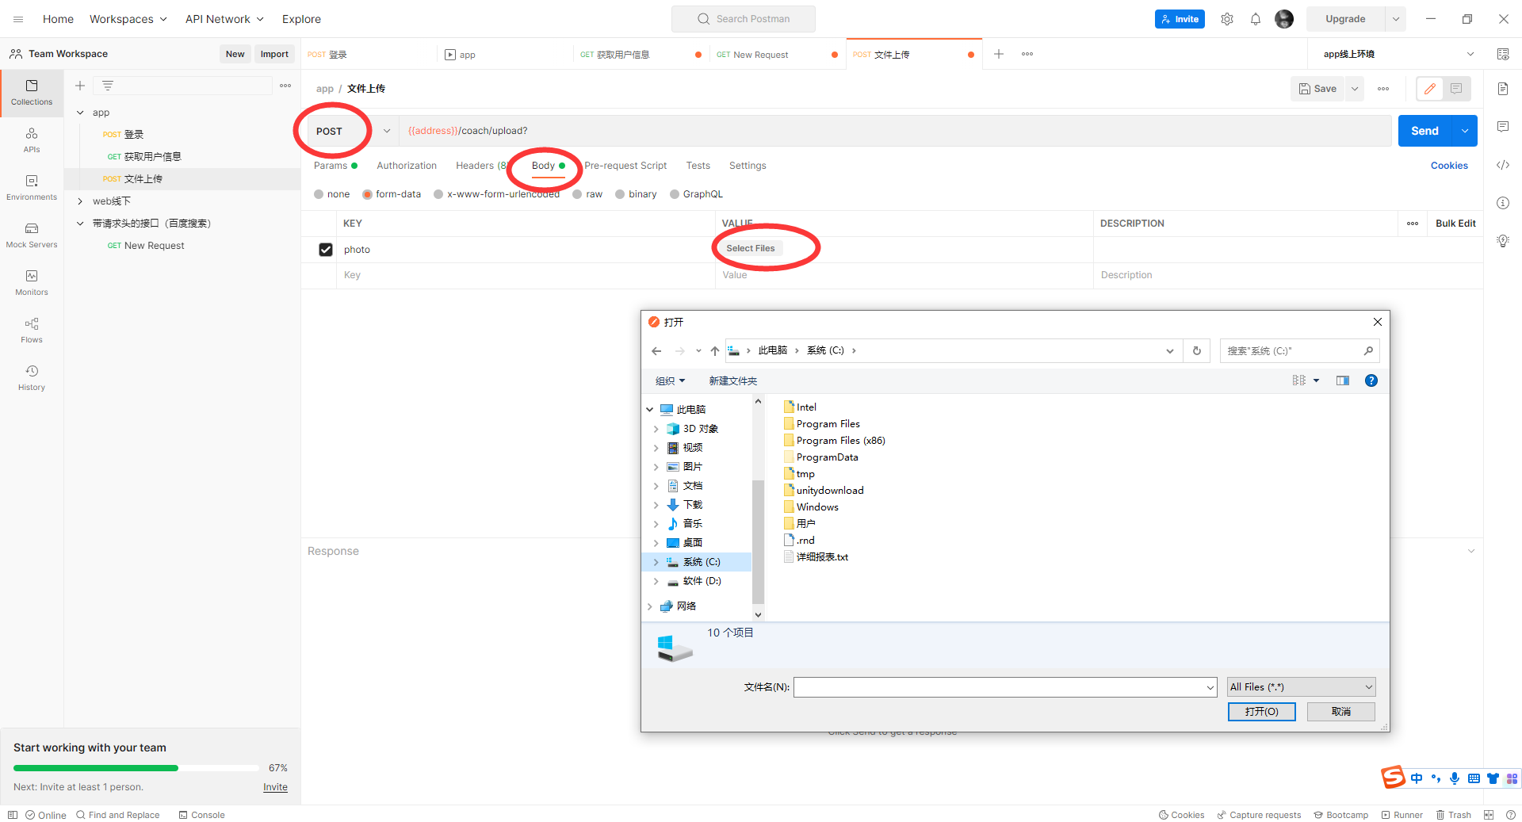
Task: Switch to the Pre-request Script tab
Action: (x=625, y=166)
